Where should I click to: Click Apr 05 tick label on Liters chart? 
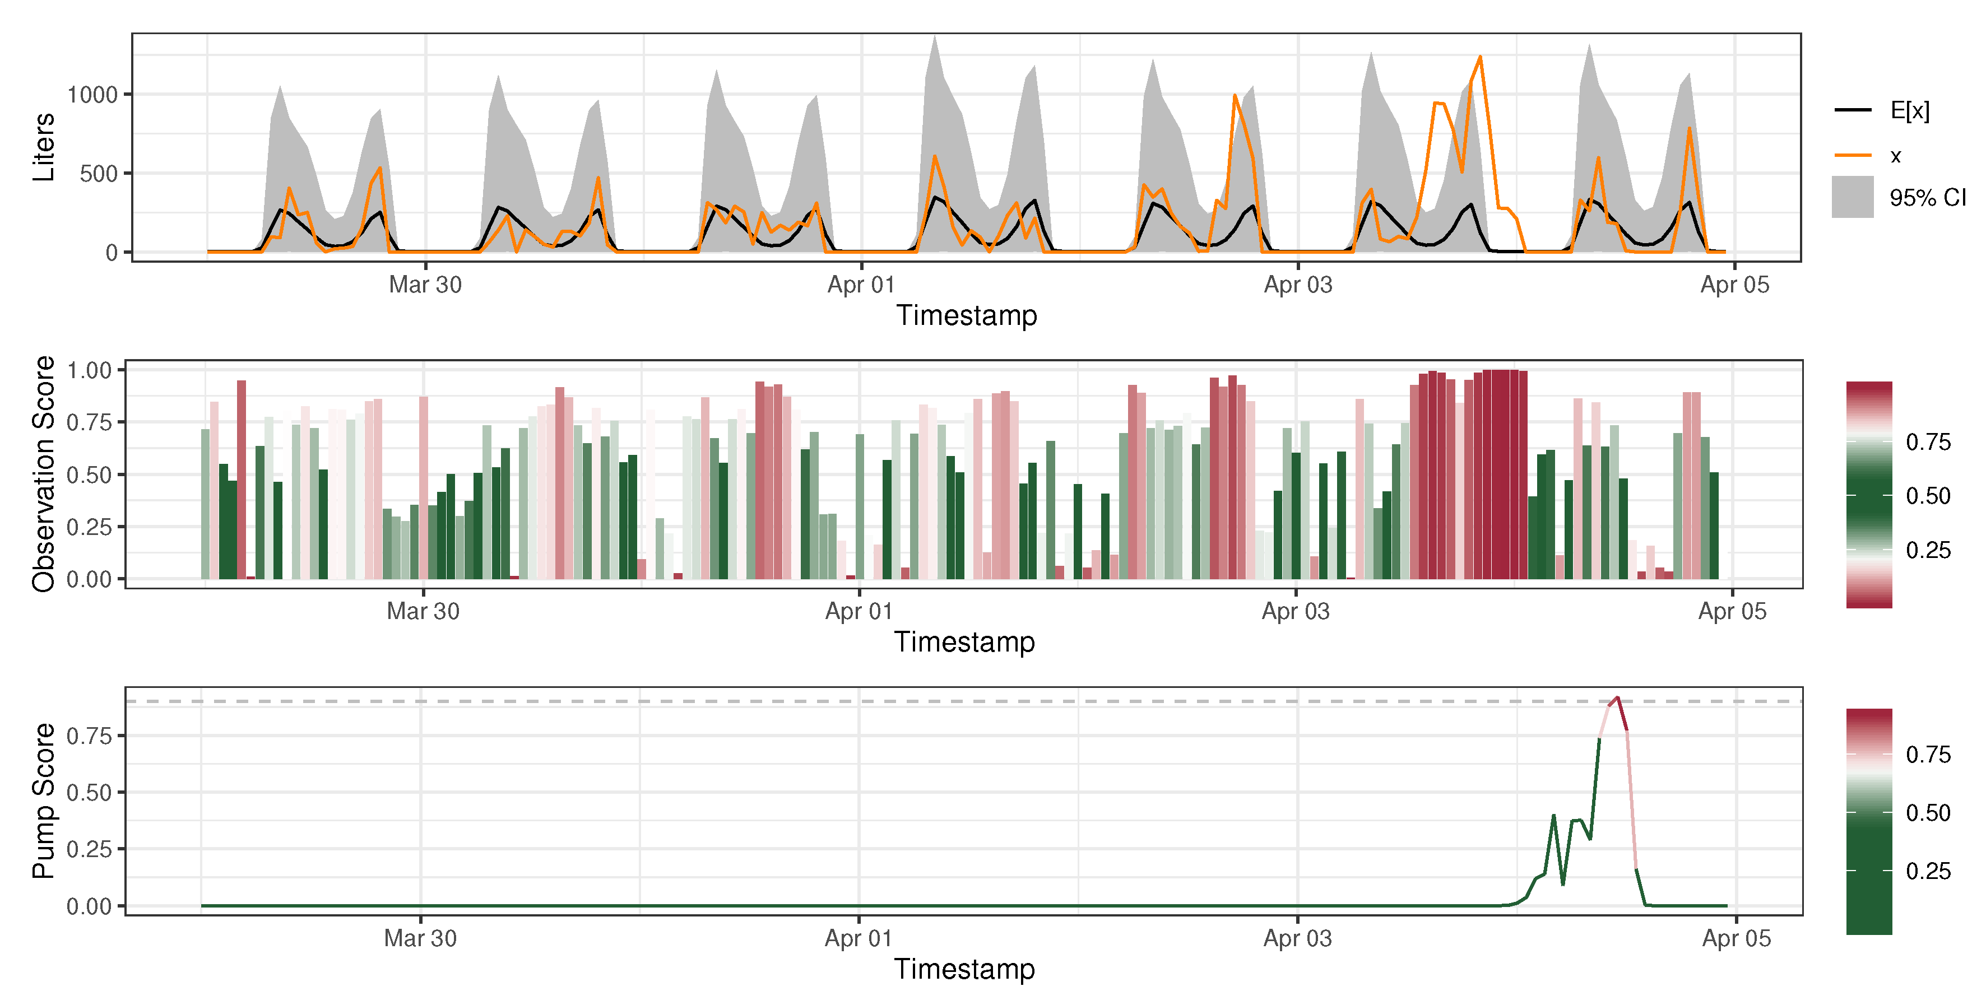pyautogui.click(x=1734, y=285)
